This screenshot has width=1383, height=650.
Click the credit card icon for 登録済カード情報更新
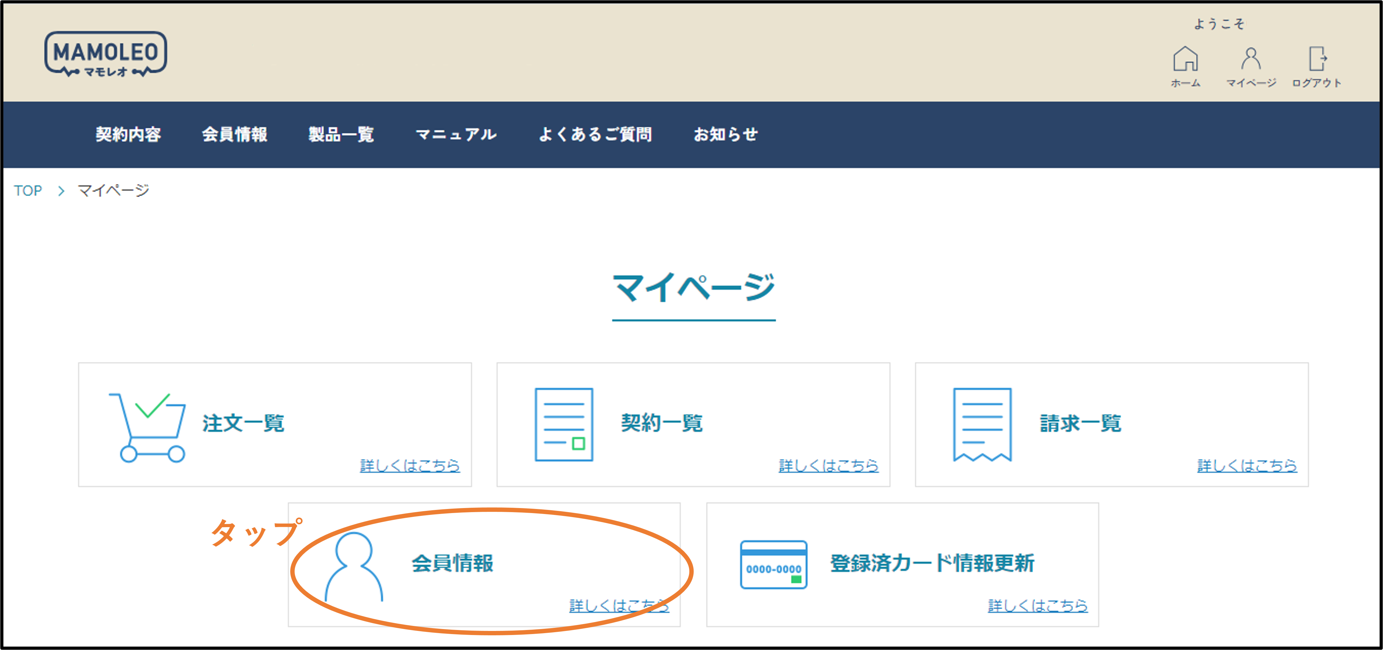(x=773, y=565)
